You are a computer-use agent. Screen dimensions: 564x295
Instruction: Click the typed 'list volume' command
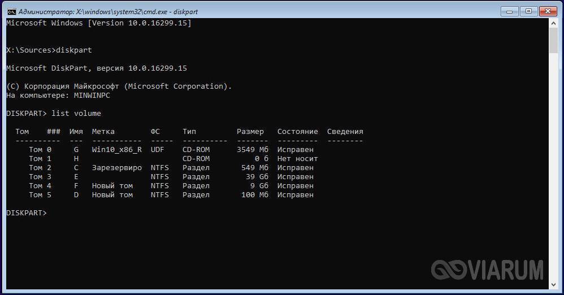(x=76, y=114)
